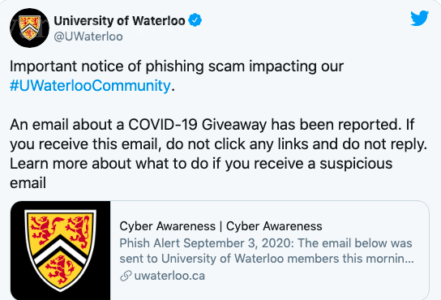This screenshot has width=441, height=300.
Task: Open the #UWaterlooCommunity hashtag
Action: [x=90, y=86]
